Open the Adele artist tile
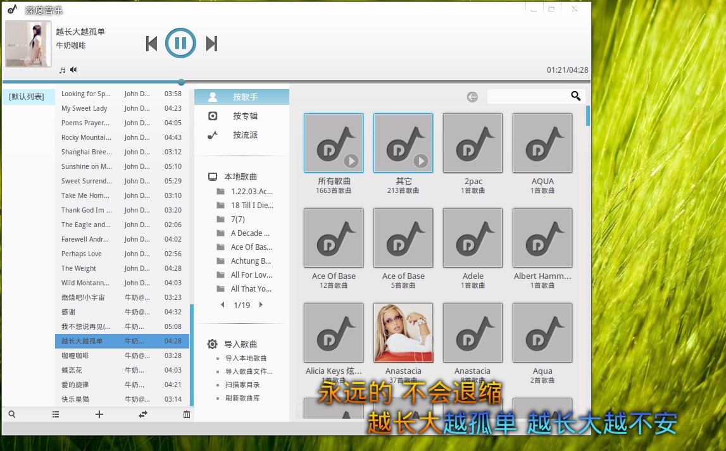This screenshot has width=726, height=451. tap(473, 238)
